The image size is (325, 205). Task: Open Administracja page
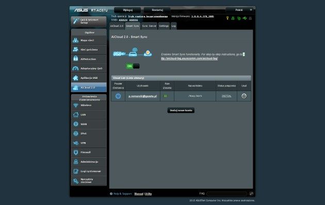(89, 162)
